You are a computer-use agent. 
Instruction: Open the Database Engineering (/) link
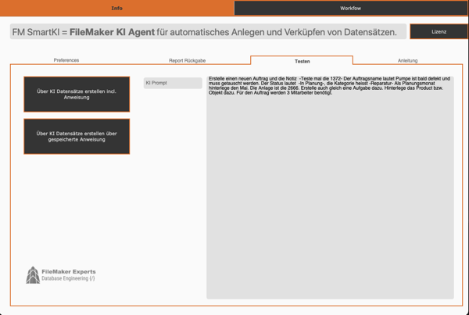pos(69,278)
